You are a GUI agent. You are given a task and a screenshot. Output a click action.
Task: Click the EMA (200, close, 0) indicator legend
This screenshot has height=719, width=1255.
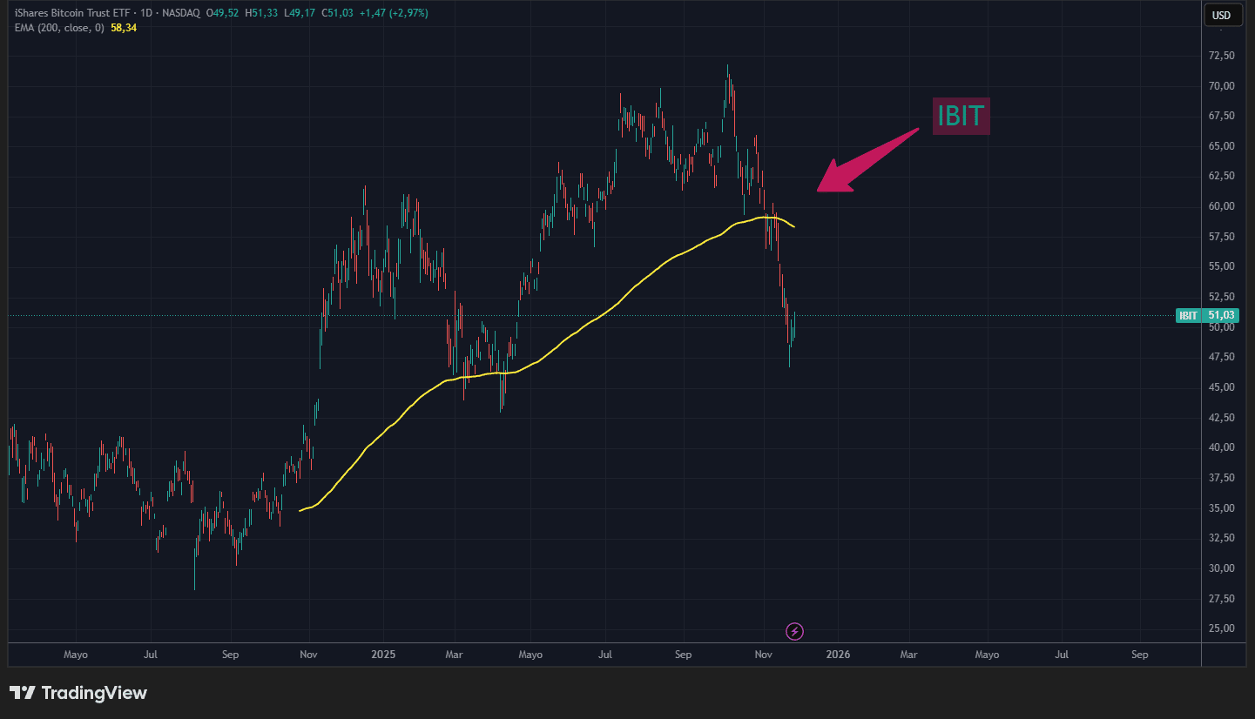(59, 28)
